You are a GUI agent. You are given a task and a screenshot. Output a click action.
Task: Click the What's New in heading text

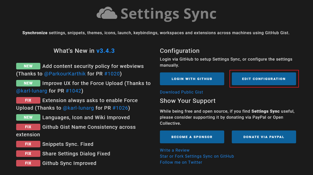tap(74, 51)
